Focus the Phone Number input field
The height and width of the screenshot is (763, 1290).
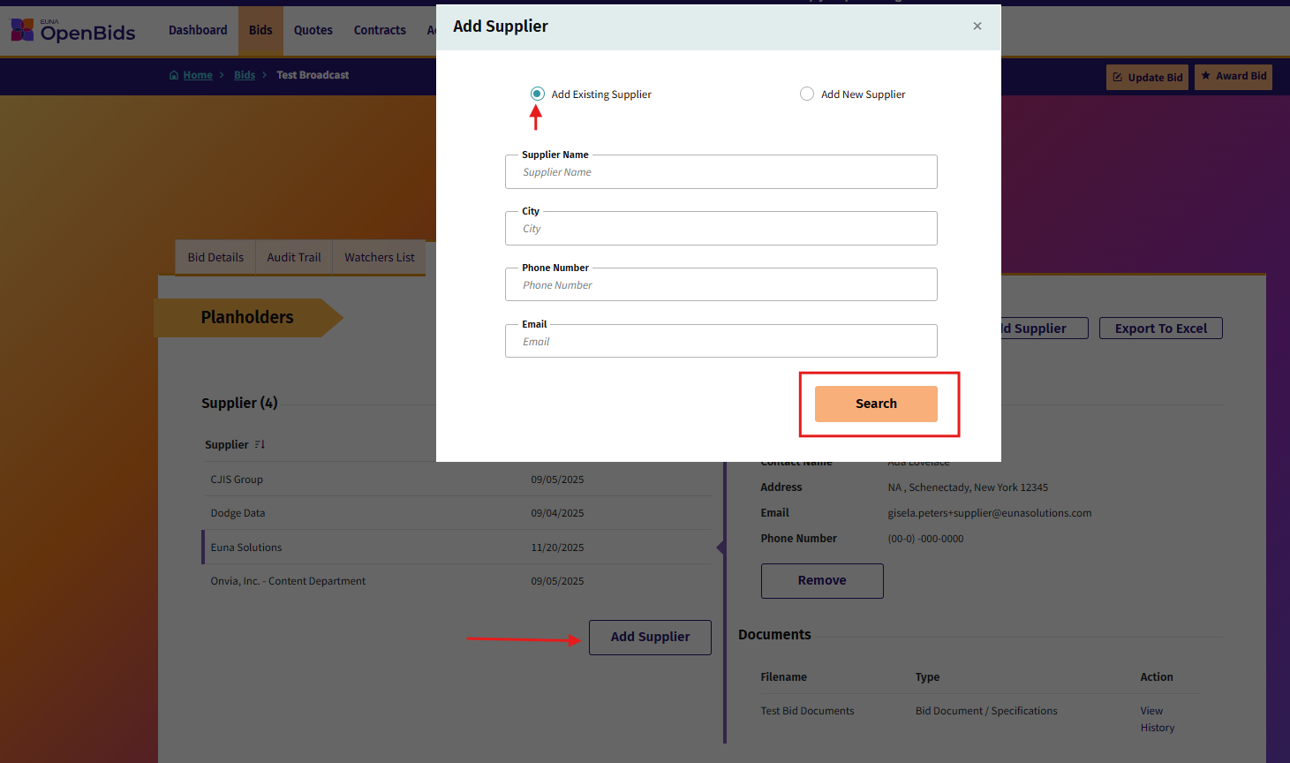coord(721,285)
